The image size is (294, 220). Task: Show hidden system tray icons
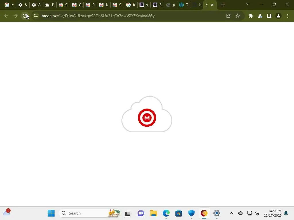[231, 213]
